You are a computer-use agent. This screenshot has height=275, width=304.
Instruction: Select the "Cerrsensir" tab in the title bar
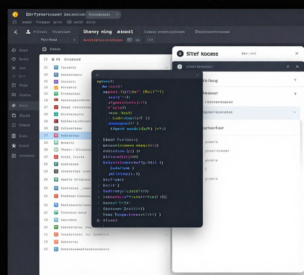click(99, 14)
